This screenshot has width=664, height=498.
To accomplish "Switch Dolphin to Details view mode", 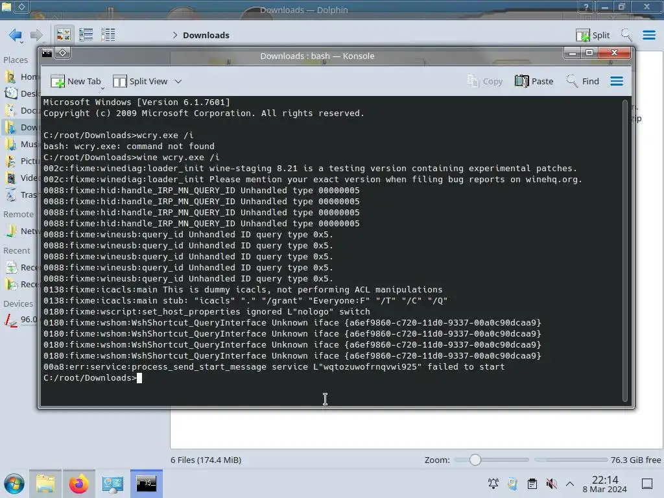I will point(108,35).
